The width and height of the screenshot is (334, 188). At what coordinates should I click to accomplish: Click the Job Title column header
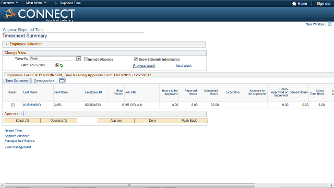point(130,92)
